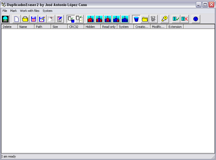Click podium icon with only third step red

[x=116, y=19]
